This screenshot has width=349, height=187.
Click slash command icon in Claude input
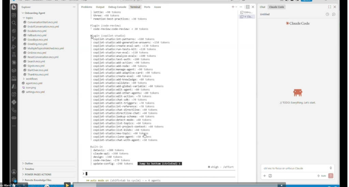pos(270,176)
